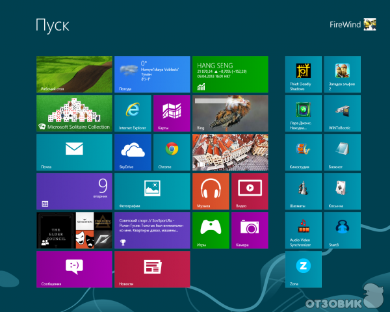
Task: Open the Maps (Карты) tile
Action: point(172,113)
